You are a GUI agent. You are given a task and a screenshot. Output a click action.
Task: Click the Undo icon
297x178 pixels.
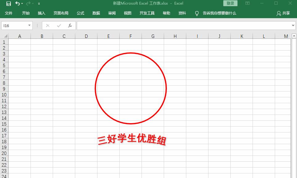pos(17,3)
